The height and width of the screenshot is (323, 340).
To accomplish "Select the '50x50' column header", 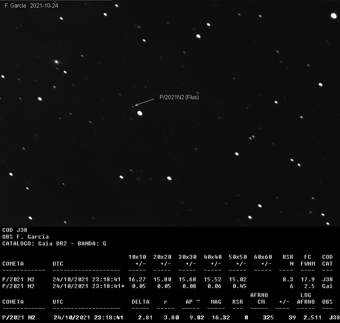I will coord(238,257).
